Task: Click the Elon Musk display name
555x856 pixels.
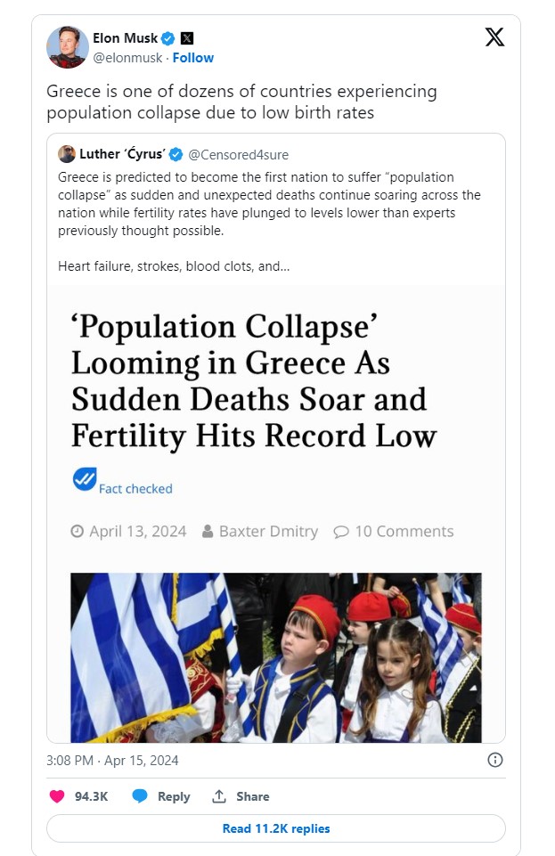Action: 125,38
